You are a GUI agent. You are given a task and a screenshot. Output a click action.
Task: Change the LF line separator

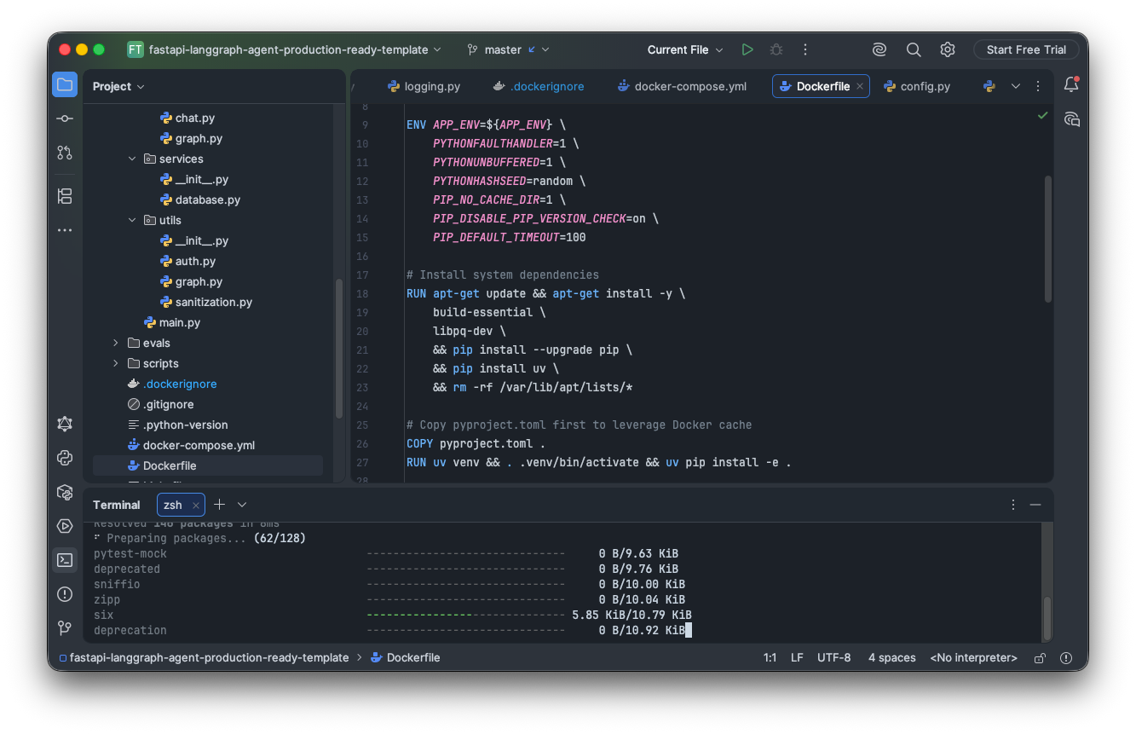pyautogui.click(x=797, y=658)
